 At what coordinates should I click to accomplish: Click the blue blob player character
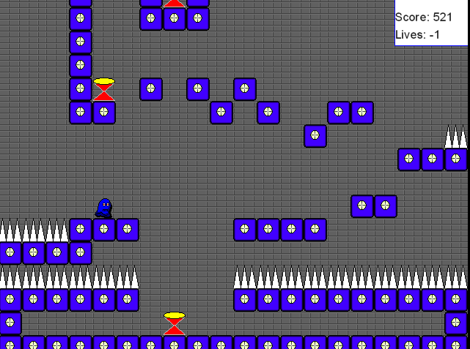click(x=104, y=208)
